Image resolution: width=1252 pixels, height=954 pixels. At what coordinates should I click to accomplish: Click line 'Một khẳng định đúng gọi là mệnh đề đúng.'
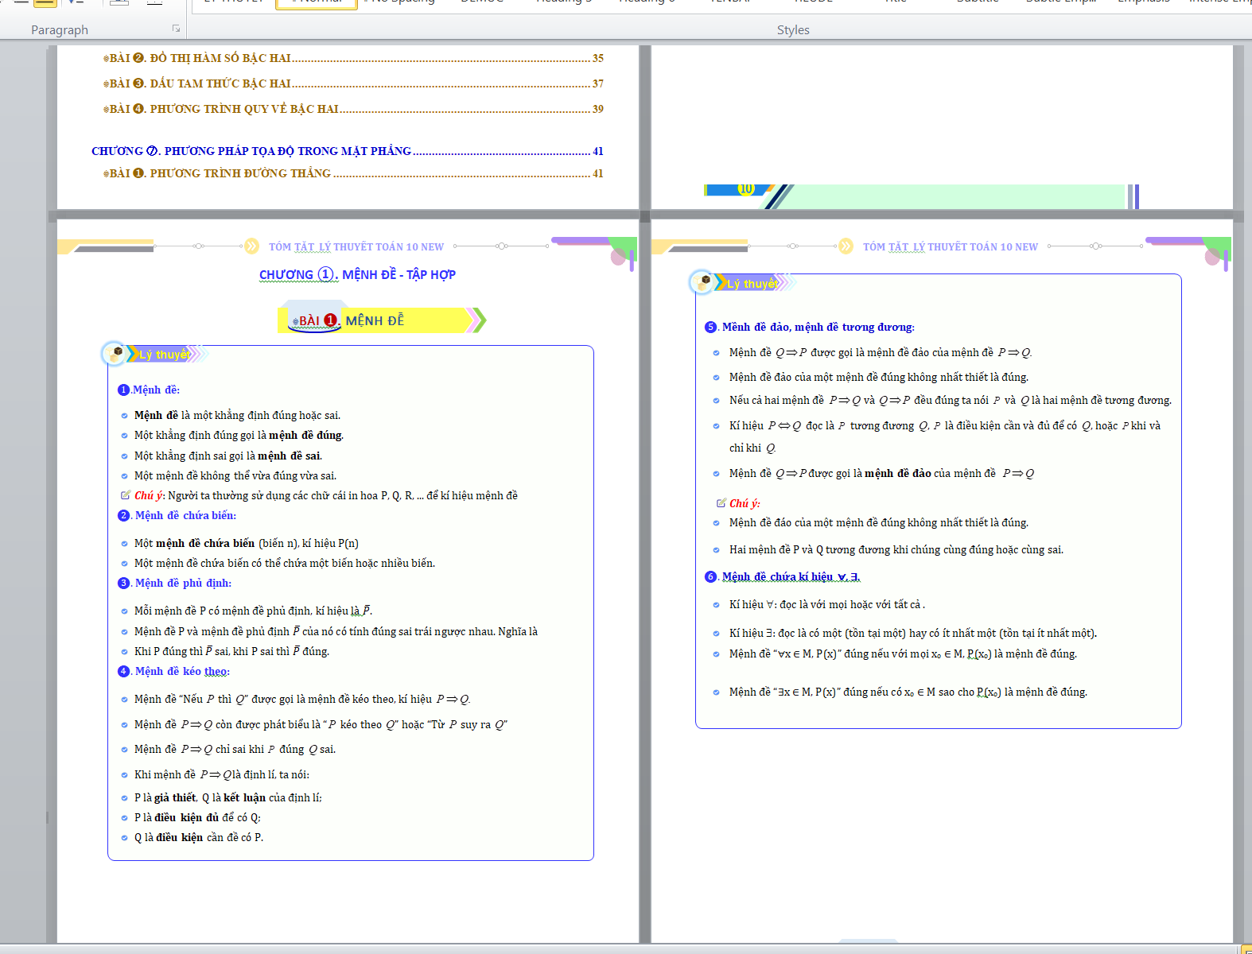pyautogui.click(x=239, y=435)
